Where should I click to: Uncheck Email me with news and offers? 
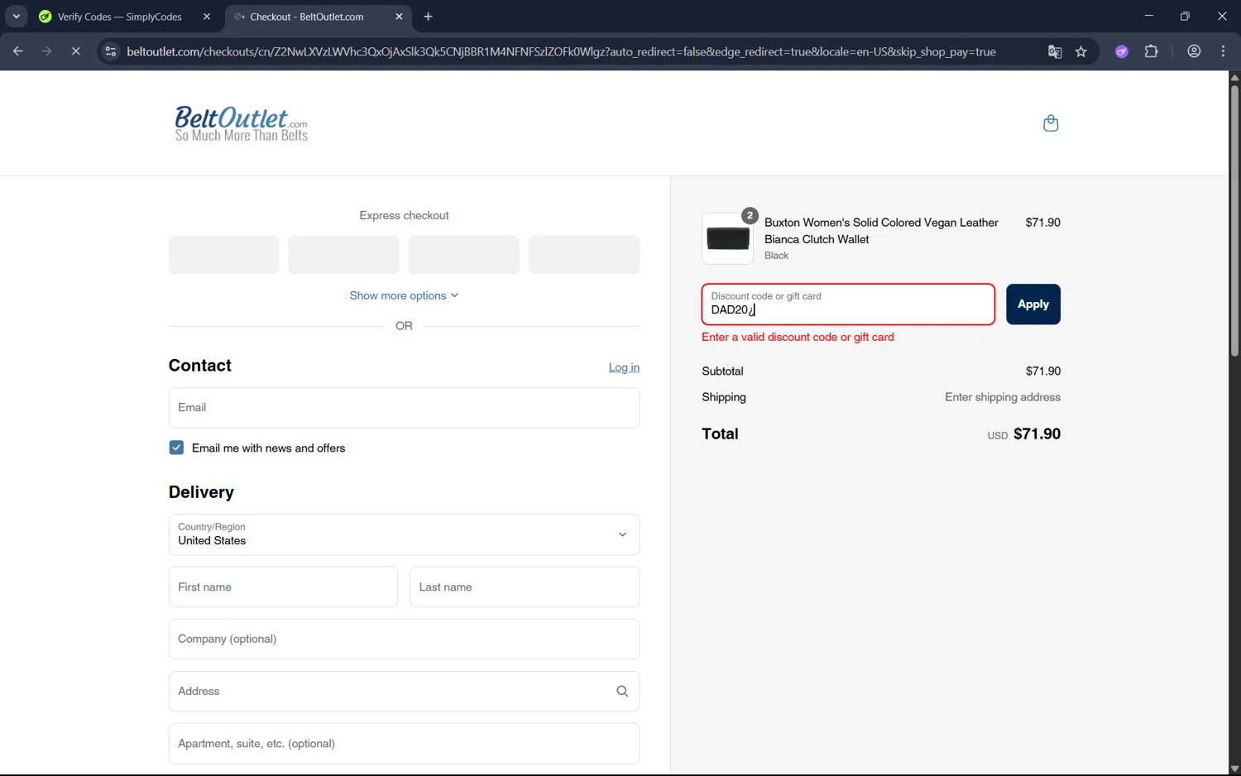176,448
